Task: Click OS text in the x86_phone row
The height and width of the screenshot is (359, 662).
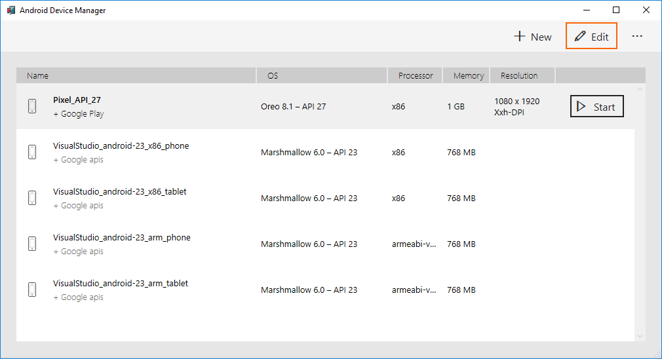Action: [309, 152]
